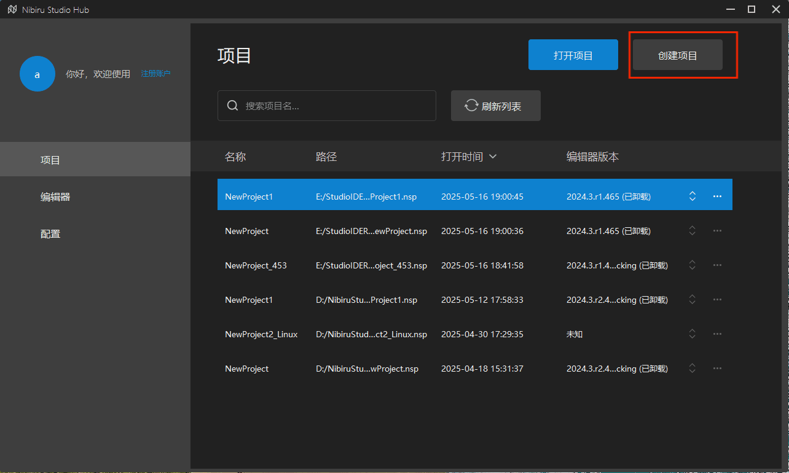Expand version selector for selected NewProject1
789x473 pixels.
pyautogui.click(x=693, y=196)
